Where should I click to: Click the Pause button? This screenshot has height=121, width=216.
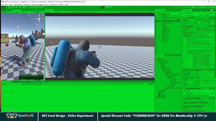tap(106, 7)
